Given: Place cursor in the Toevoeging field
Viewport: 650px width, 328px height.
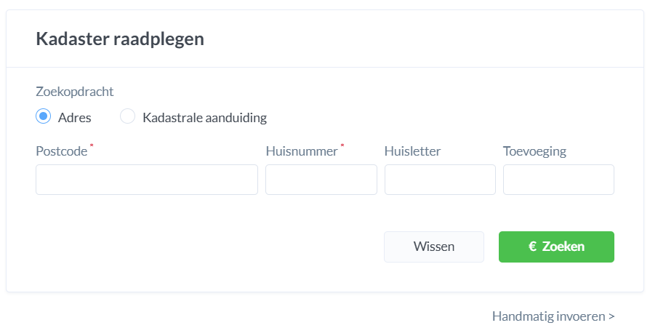Looking at the screenshot, I should [x=558, y=180].
